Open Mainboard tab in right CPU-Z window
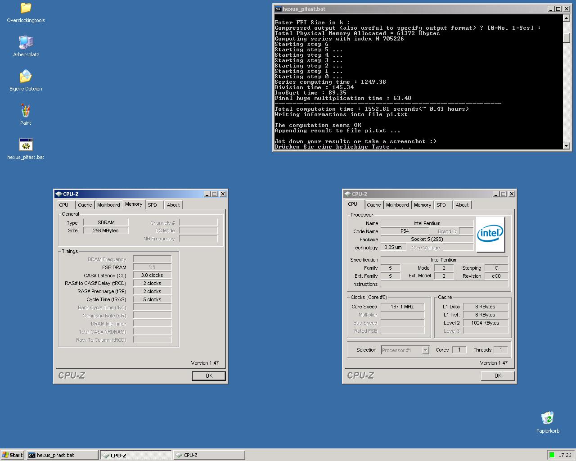 click(397, 205)
